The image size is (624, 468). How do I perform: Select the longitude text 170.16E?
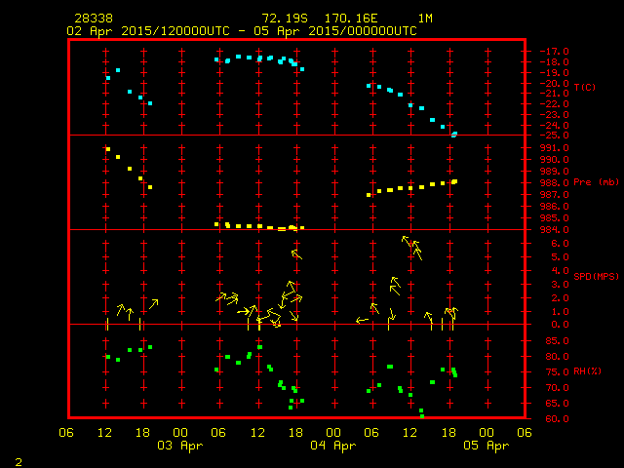(363, 19)
